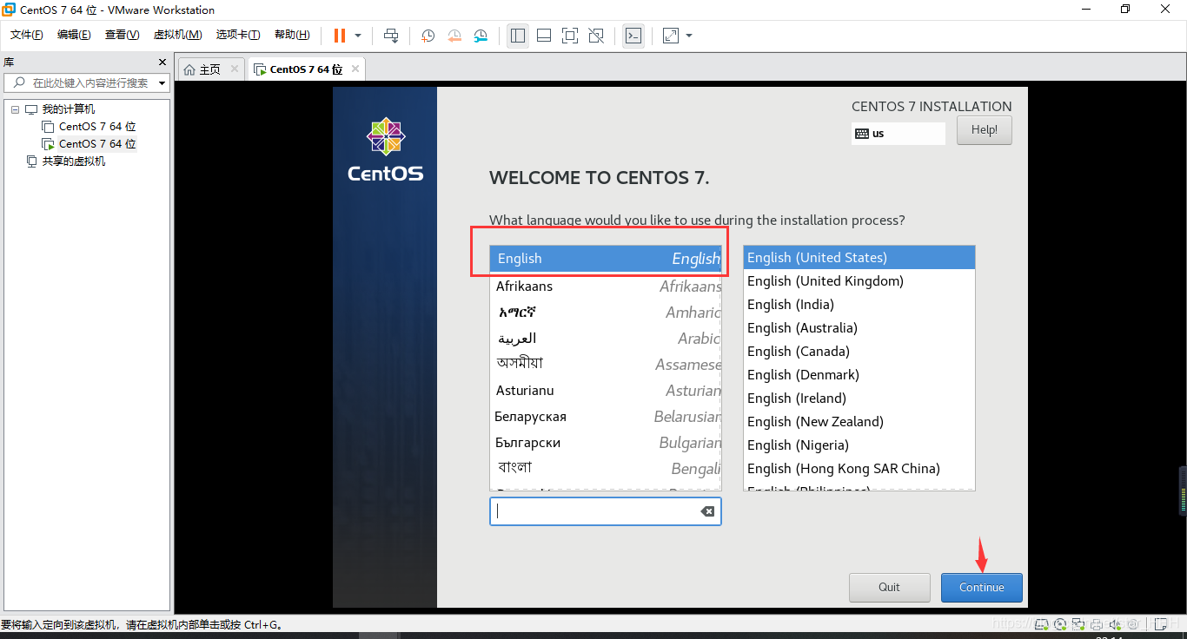Select the Arabic language row
This screenshot has width=1187, height=639.
pyautogui.click(x=606, y=339)
